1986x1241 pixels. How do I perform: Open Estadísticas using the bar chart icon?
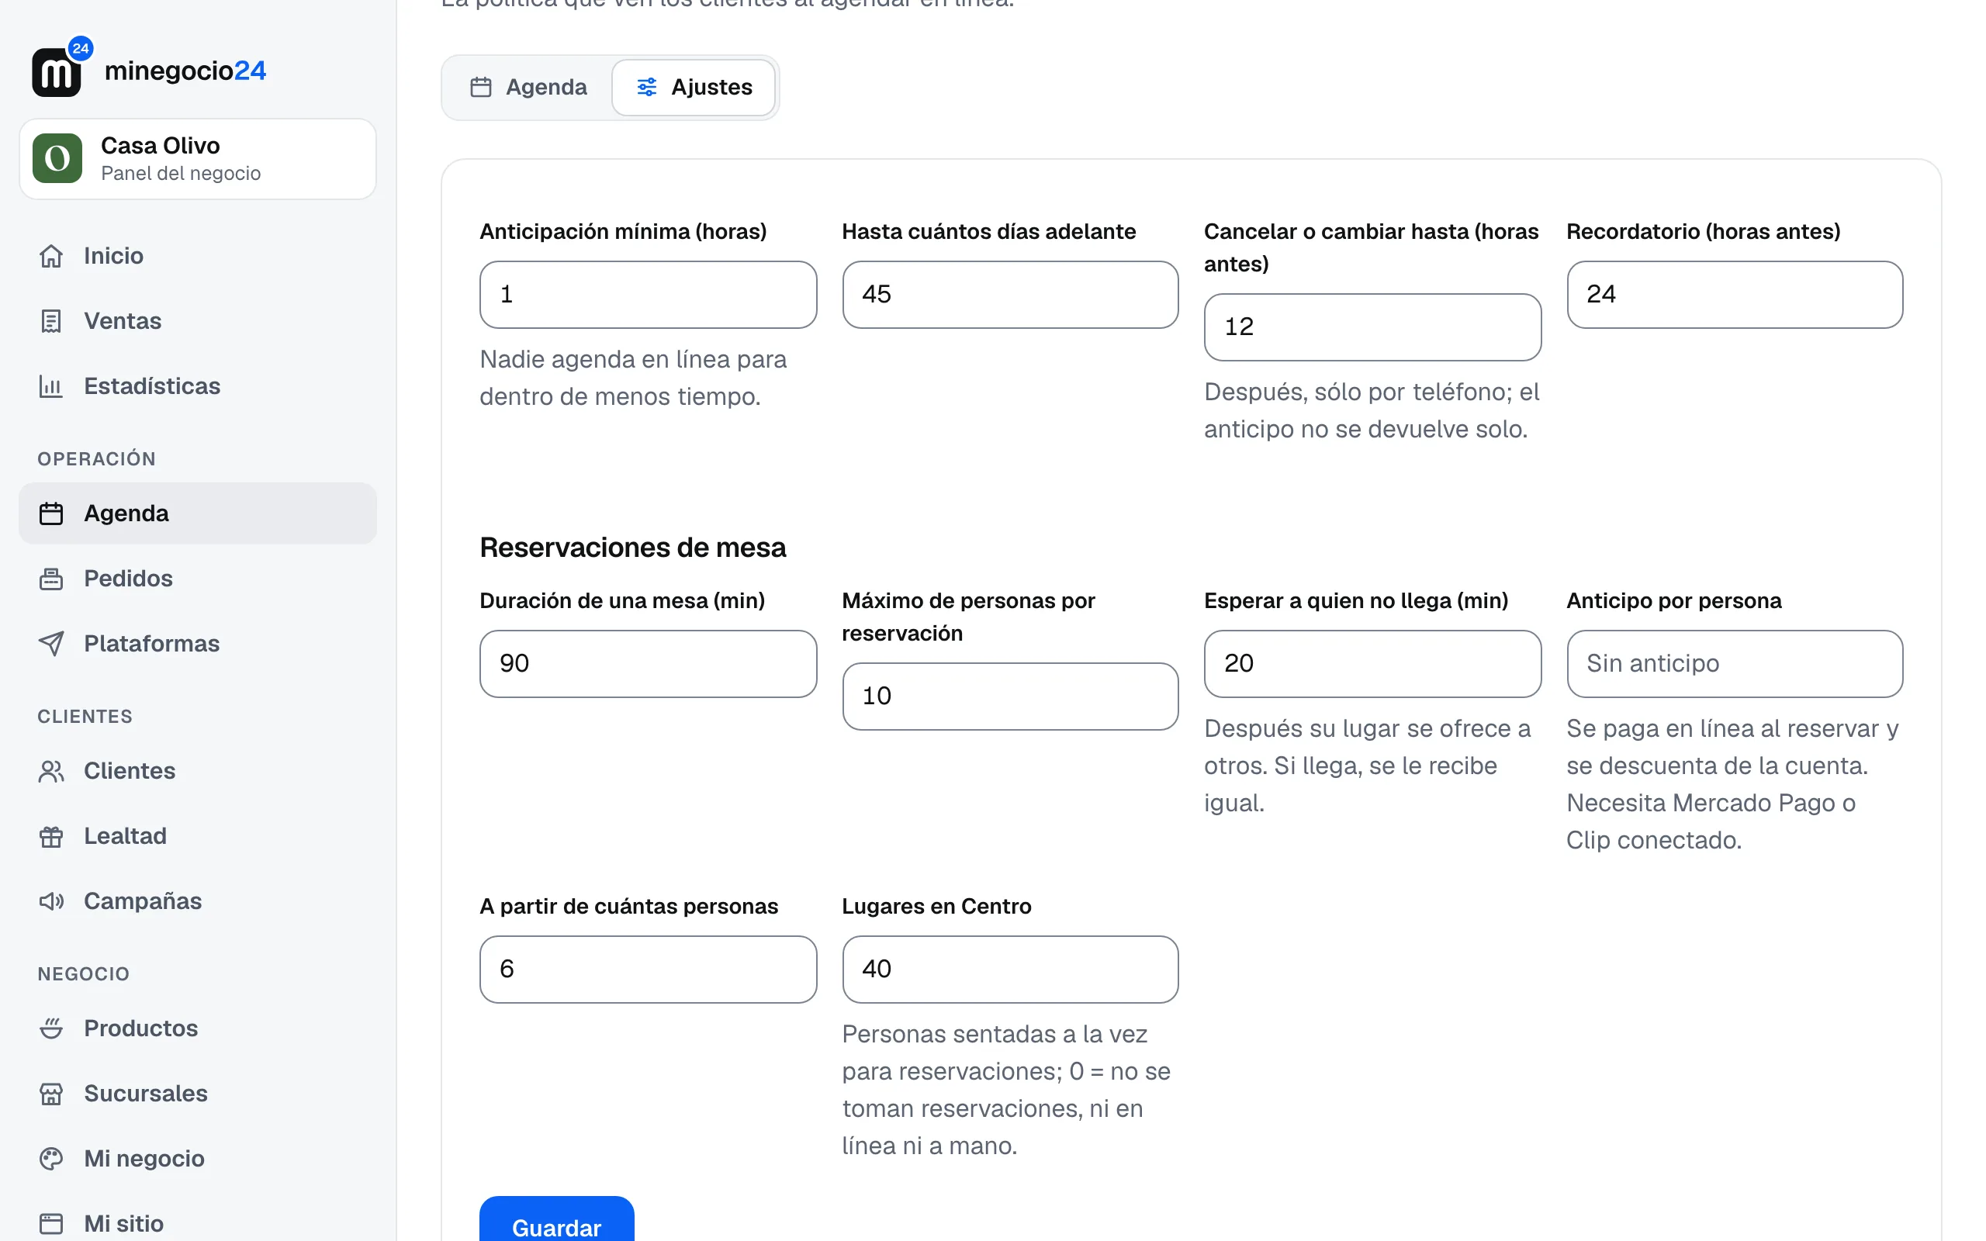pyautogui.click(x=51, y=385)
